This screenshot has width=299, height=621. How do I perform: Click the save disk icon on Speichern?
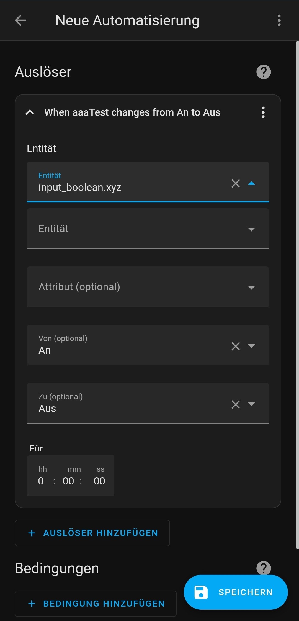201,592
